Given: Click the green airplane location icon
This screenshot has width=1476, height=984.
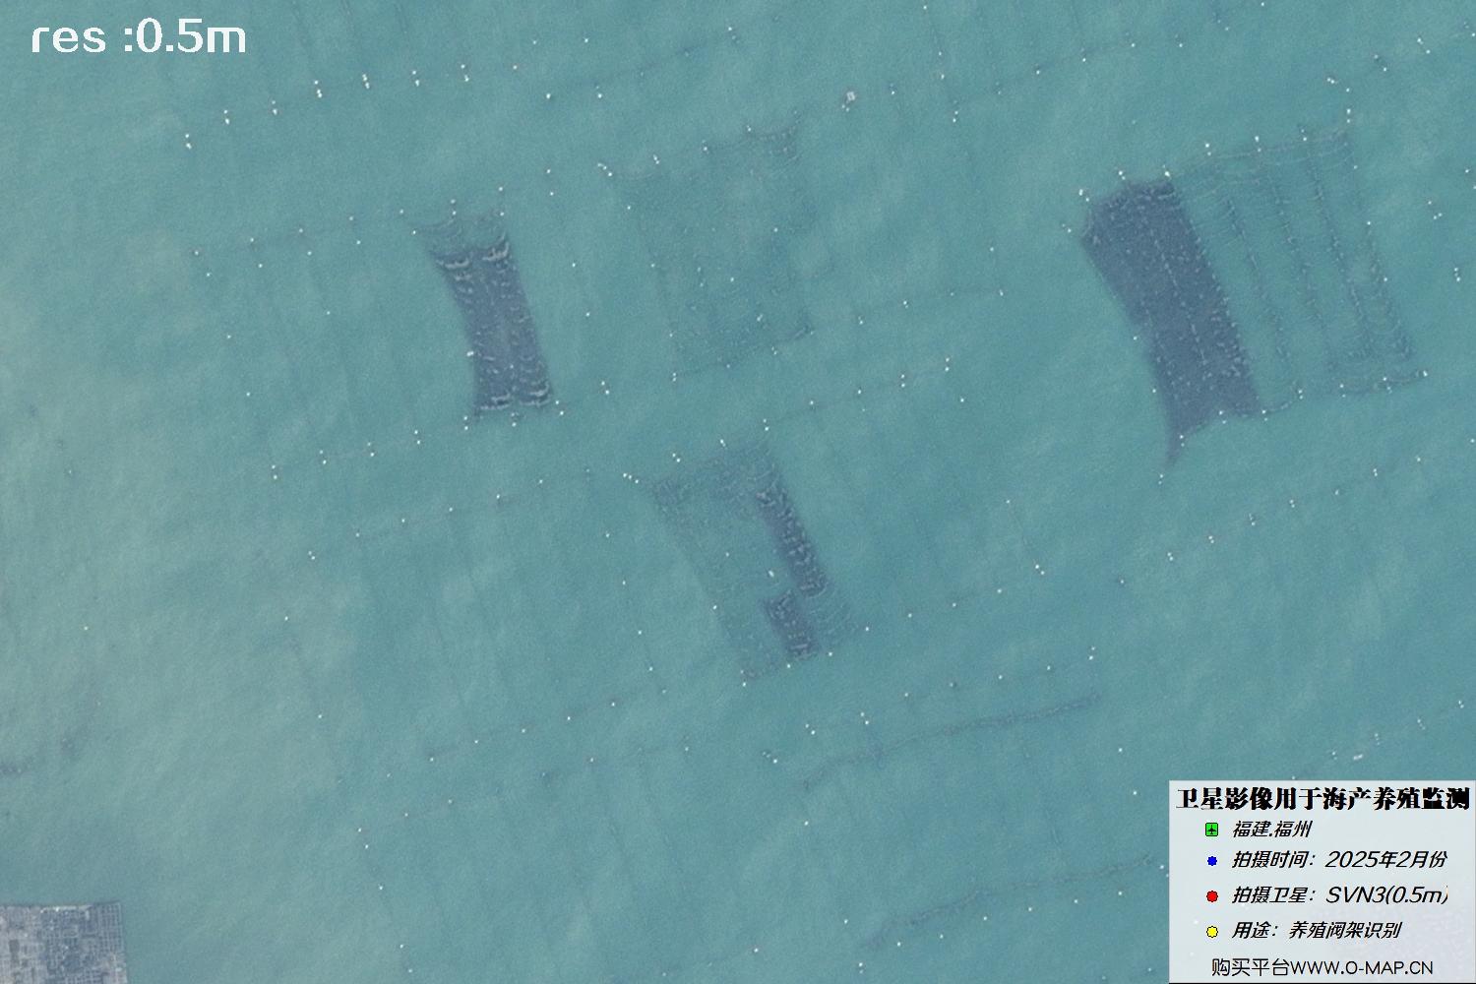Looking at the screenshot, I should 1211,830.
